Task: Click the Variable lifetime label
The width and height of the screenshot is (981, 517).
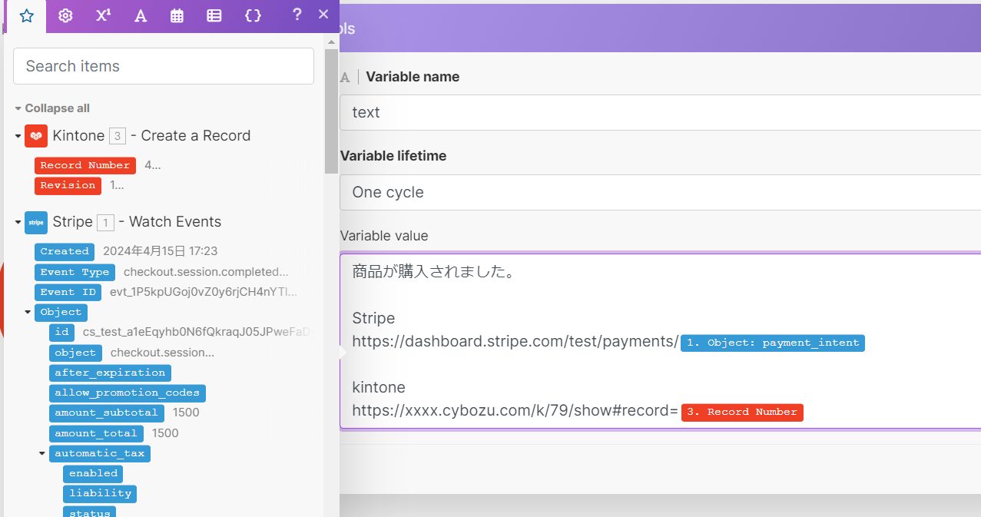Action: pyautogui.click(x=393, y=156)
